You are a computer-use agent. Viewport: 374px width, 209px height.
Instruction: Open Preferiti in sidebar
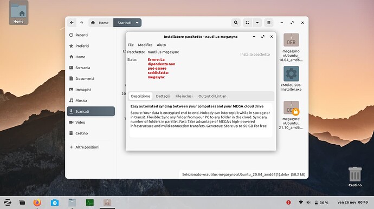pyautogui.click(x=91, y=46)
